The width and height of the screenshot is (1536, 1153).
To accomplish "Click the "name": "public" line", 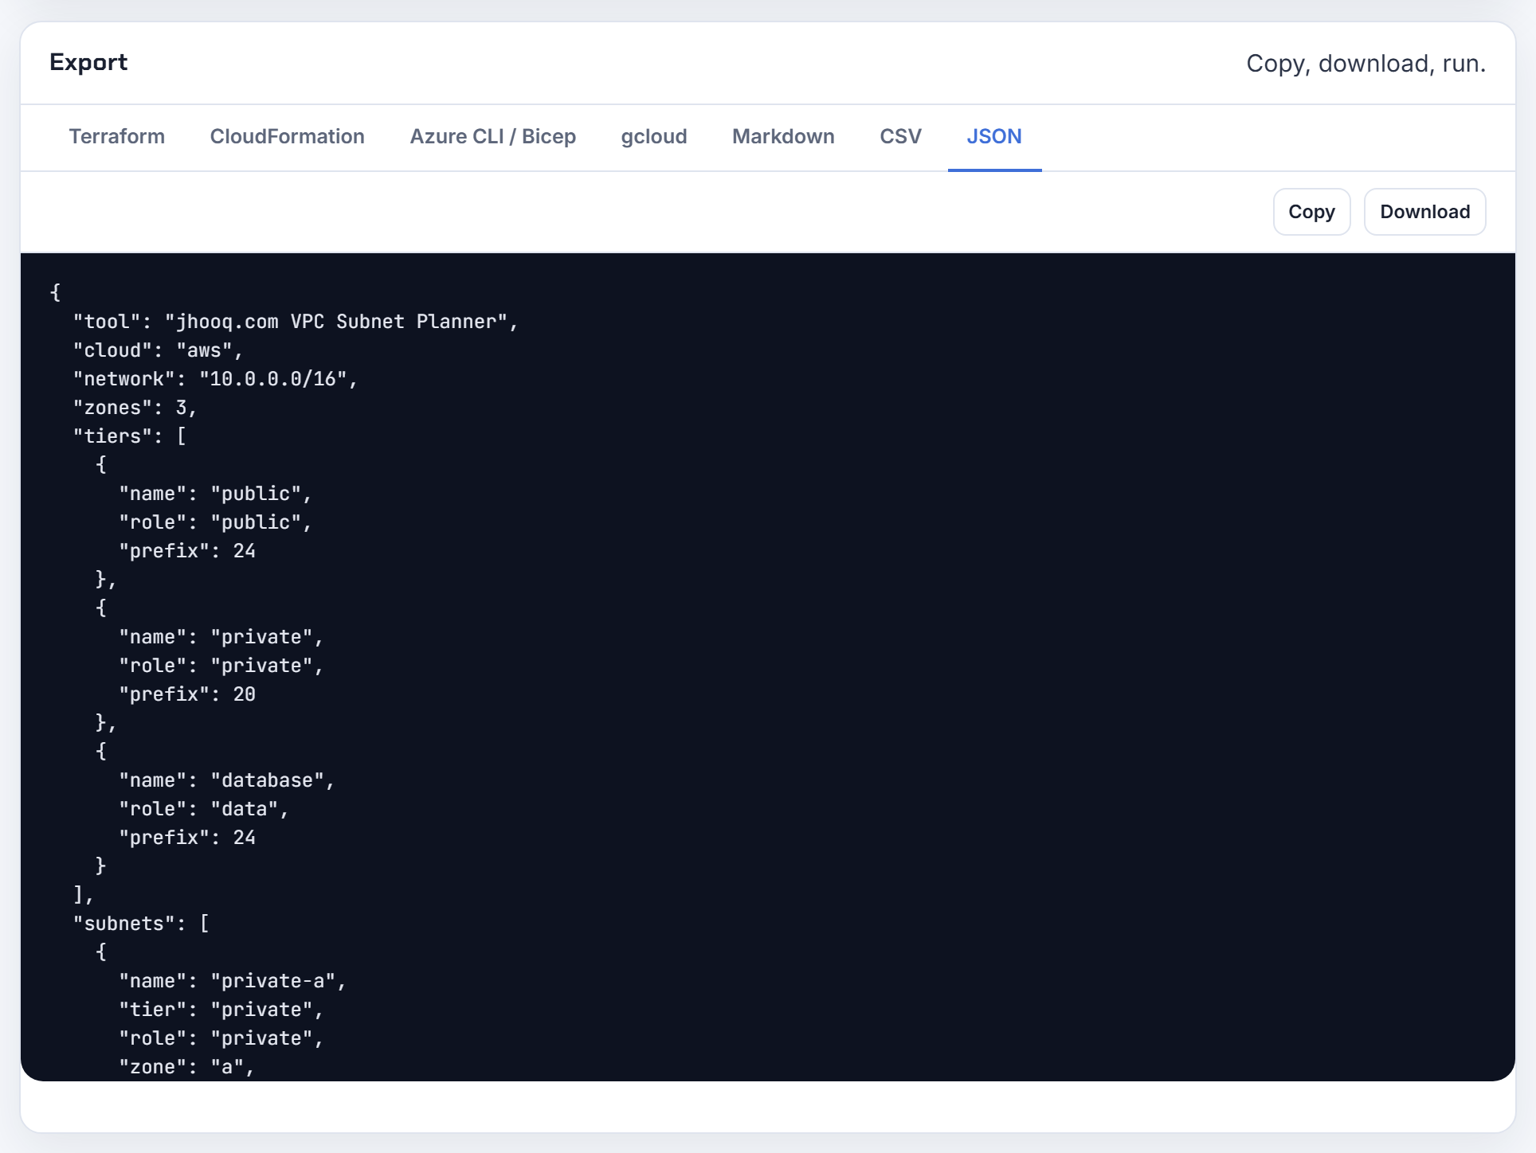I will point(215,494).
